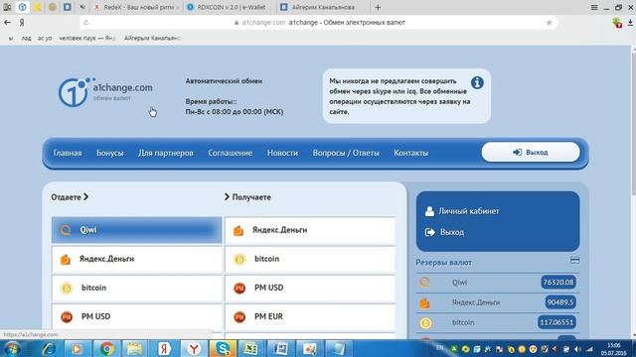Open the Для партнеров menu item
This screenshot has height=357, width=636.
166,153
